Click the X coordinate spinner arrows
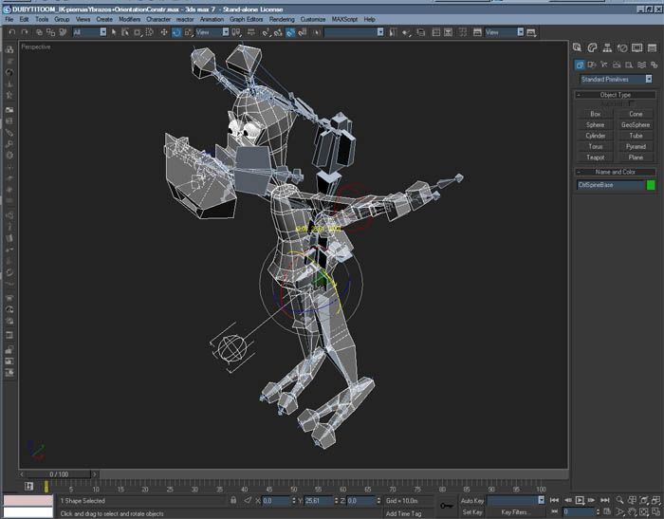This screenshot has height=519, width=664. (294, 500)
